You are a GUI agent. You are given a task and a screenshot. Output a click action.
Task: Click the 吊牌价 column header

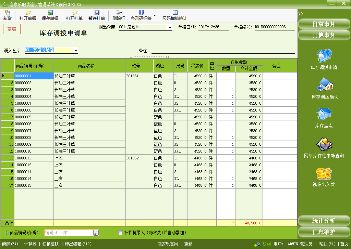(x=197, y=66)
